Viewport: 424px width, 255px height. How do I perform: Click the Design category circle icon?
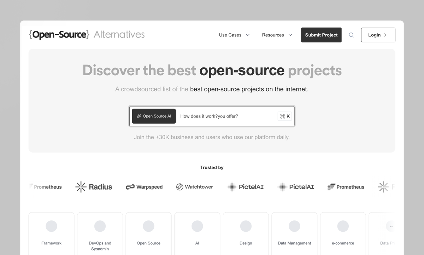click(246, 226)
